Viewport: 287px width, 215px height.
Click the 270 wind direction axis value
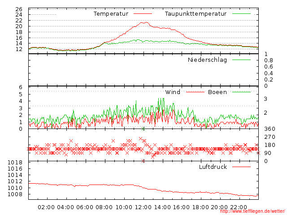click(270, 137)
